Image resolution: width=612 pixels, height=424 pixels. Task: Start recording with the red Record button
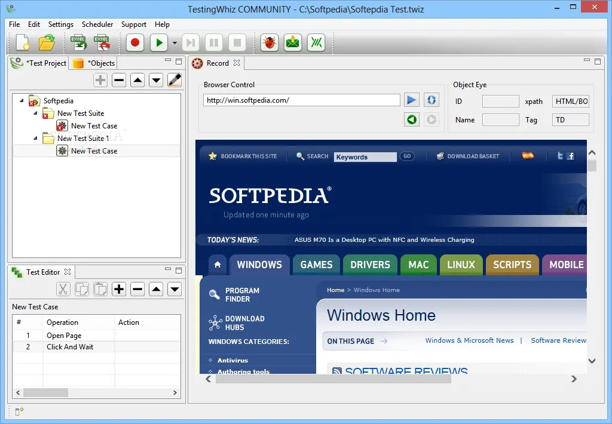point(135,42)
